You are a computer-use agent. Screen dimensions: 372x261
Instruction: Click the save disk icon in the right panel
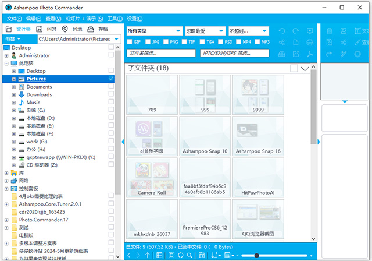(x=330, y=43)
